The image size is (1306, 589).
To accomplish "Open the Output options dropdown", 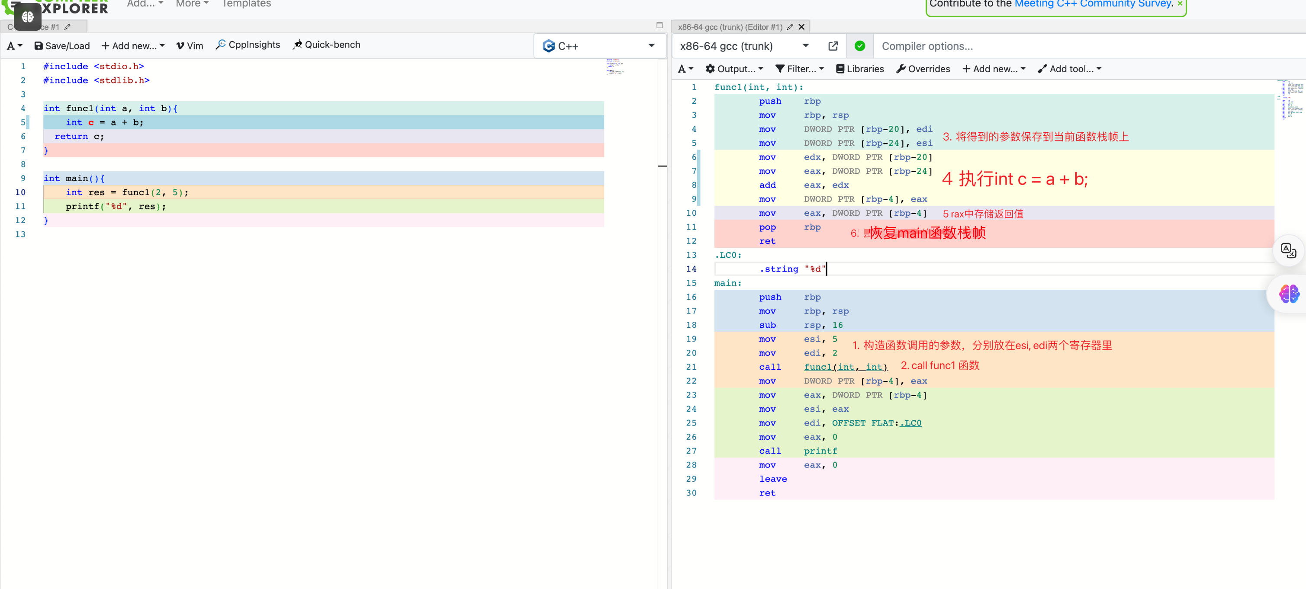I will (x=734, y=69).
